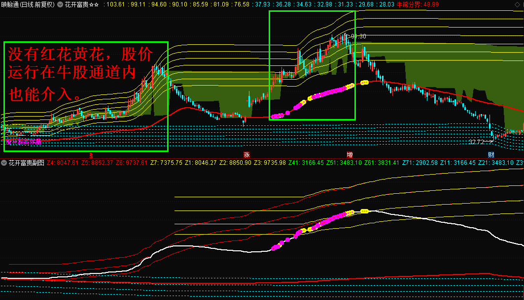Click the diamond icon in top-right corner
The height and width of the screenshot is (300, 524).
pos(517,4)
